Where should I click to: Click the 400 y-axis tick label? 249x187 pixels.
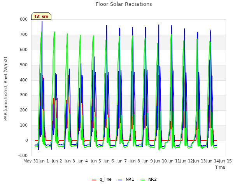24,80
